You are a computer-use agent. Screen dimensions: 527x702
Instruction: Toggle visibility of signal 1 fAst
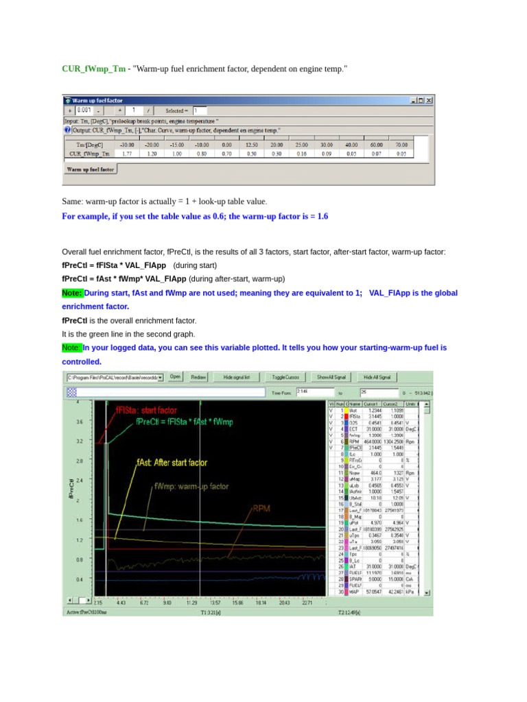(331, 410)
